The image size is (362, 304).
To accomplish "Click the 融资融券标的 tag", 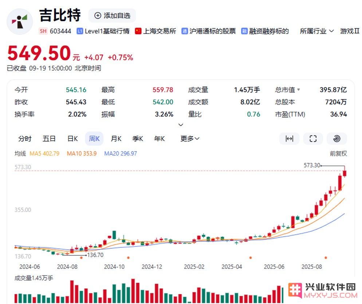I will tap(265, 31).
